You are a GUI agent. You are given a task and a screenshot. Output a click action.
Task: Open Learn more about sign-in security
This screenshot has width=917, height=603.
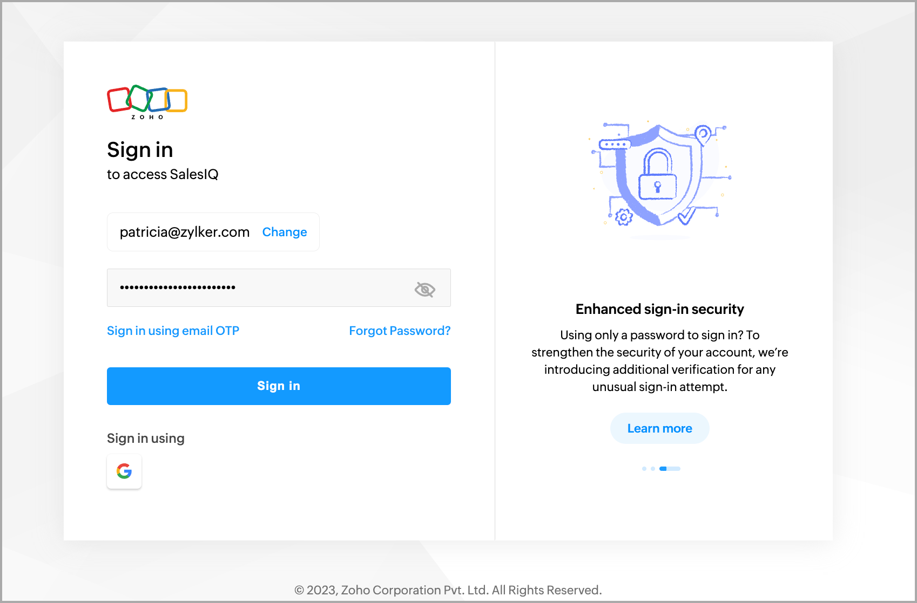pyautogui.click(x=660, y=428)
